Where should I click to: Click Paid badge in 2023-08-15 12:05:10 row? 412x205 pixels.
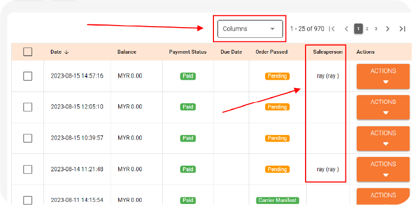(x=188, y=107)
